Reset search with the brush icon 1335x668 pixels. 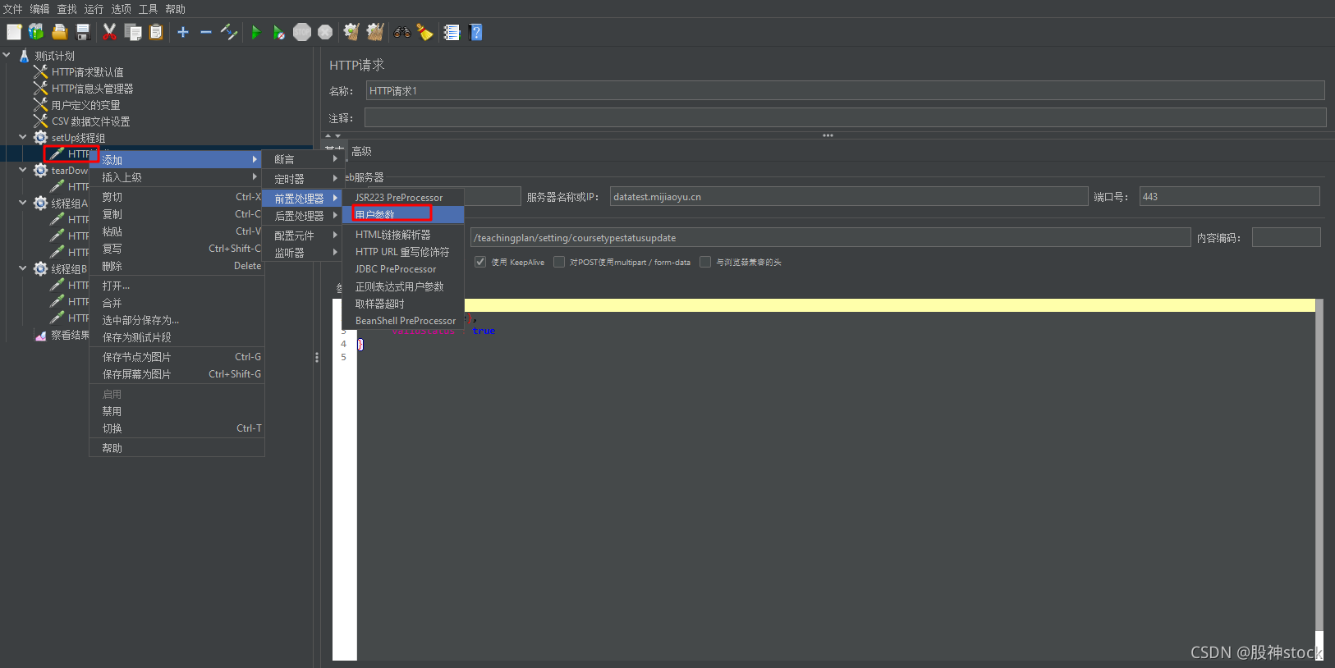click(x=424, y=32)
